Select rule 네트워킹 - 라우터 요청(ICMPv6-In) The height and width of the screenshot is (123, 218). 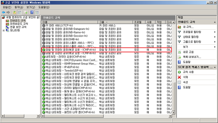107,57
